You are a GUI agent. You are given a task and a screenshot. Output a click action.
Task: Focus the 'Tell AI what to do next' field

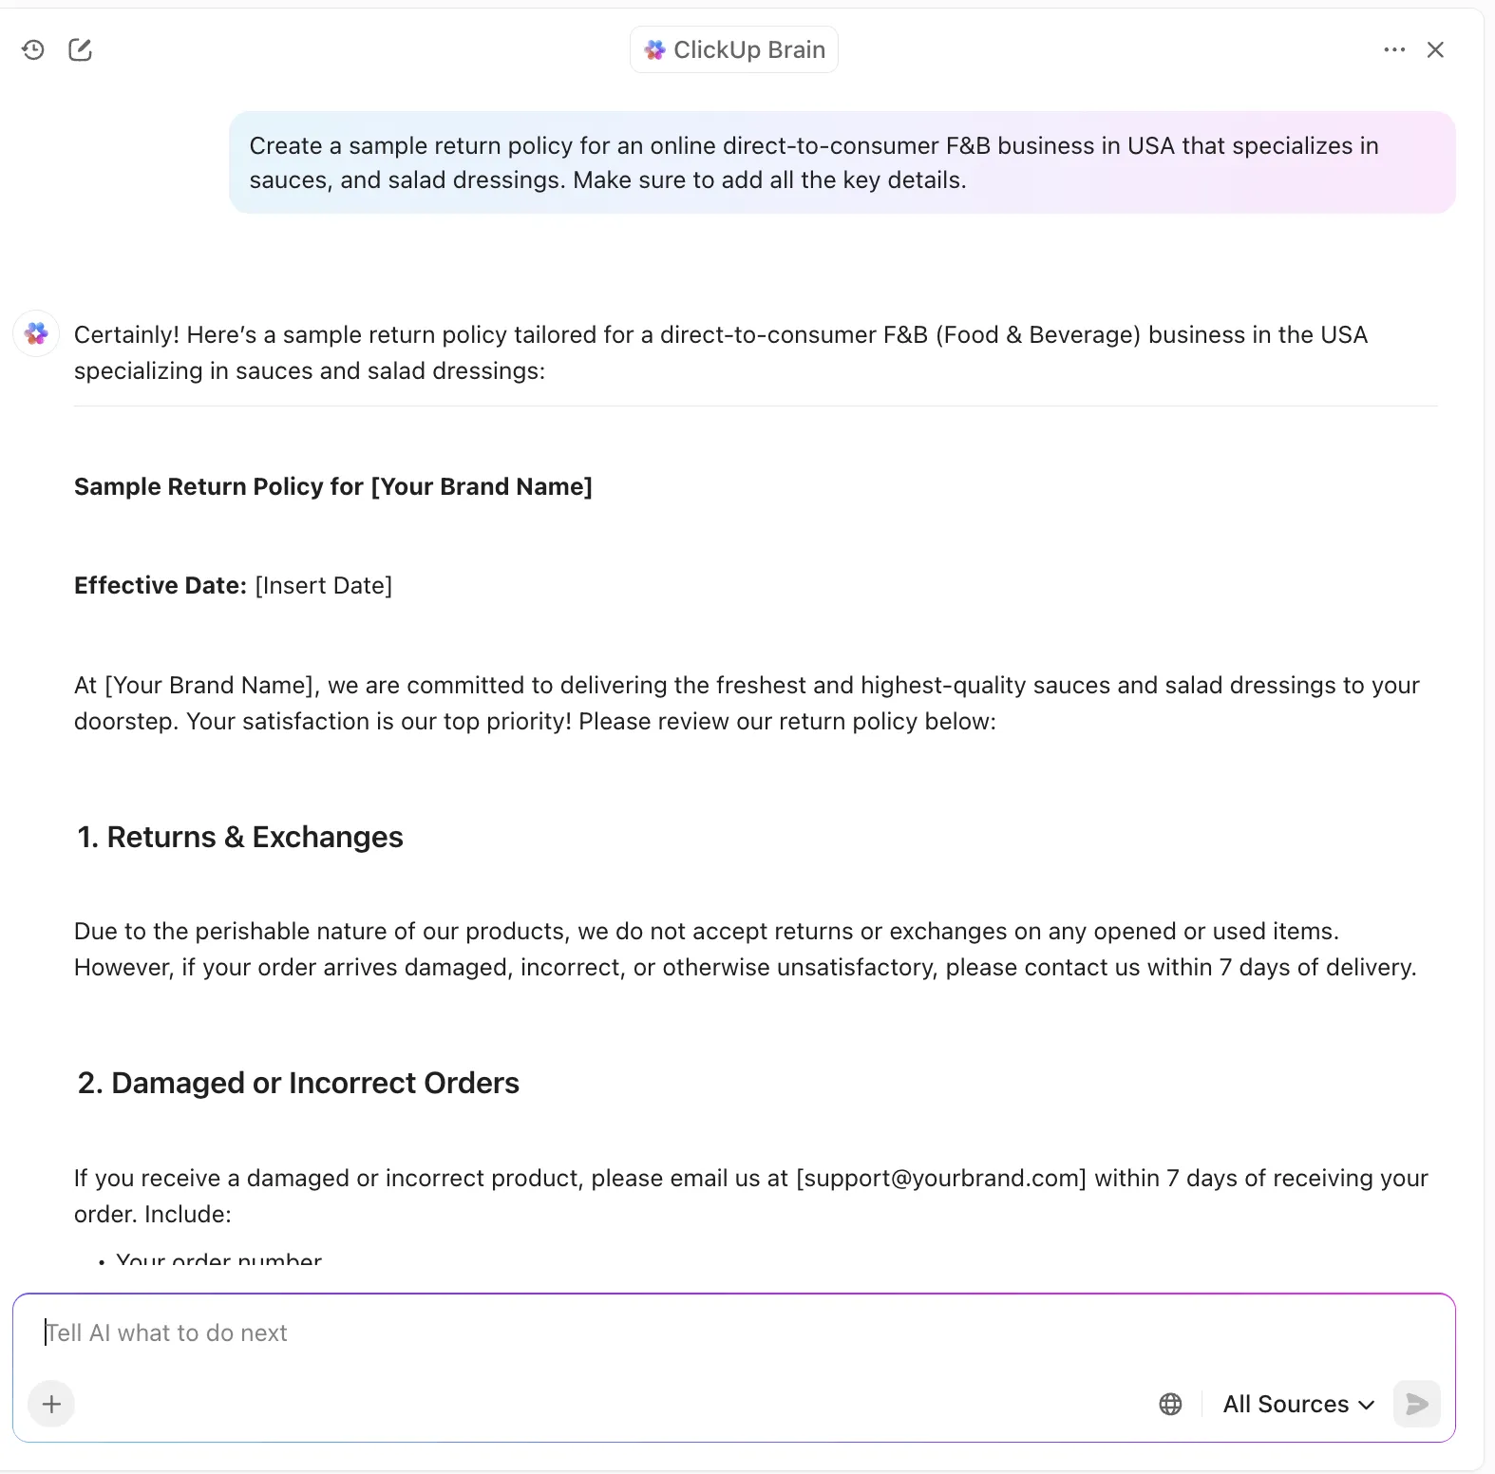733,1332
